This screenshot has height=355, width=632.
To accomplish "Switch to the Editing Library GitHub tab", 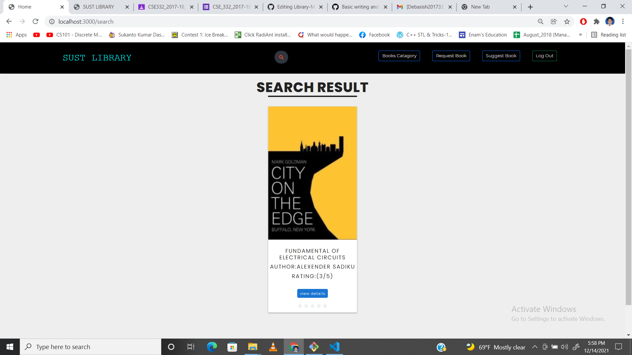I will pyautogui.click(x=295, y=7).
